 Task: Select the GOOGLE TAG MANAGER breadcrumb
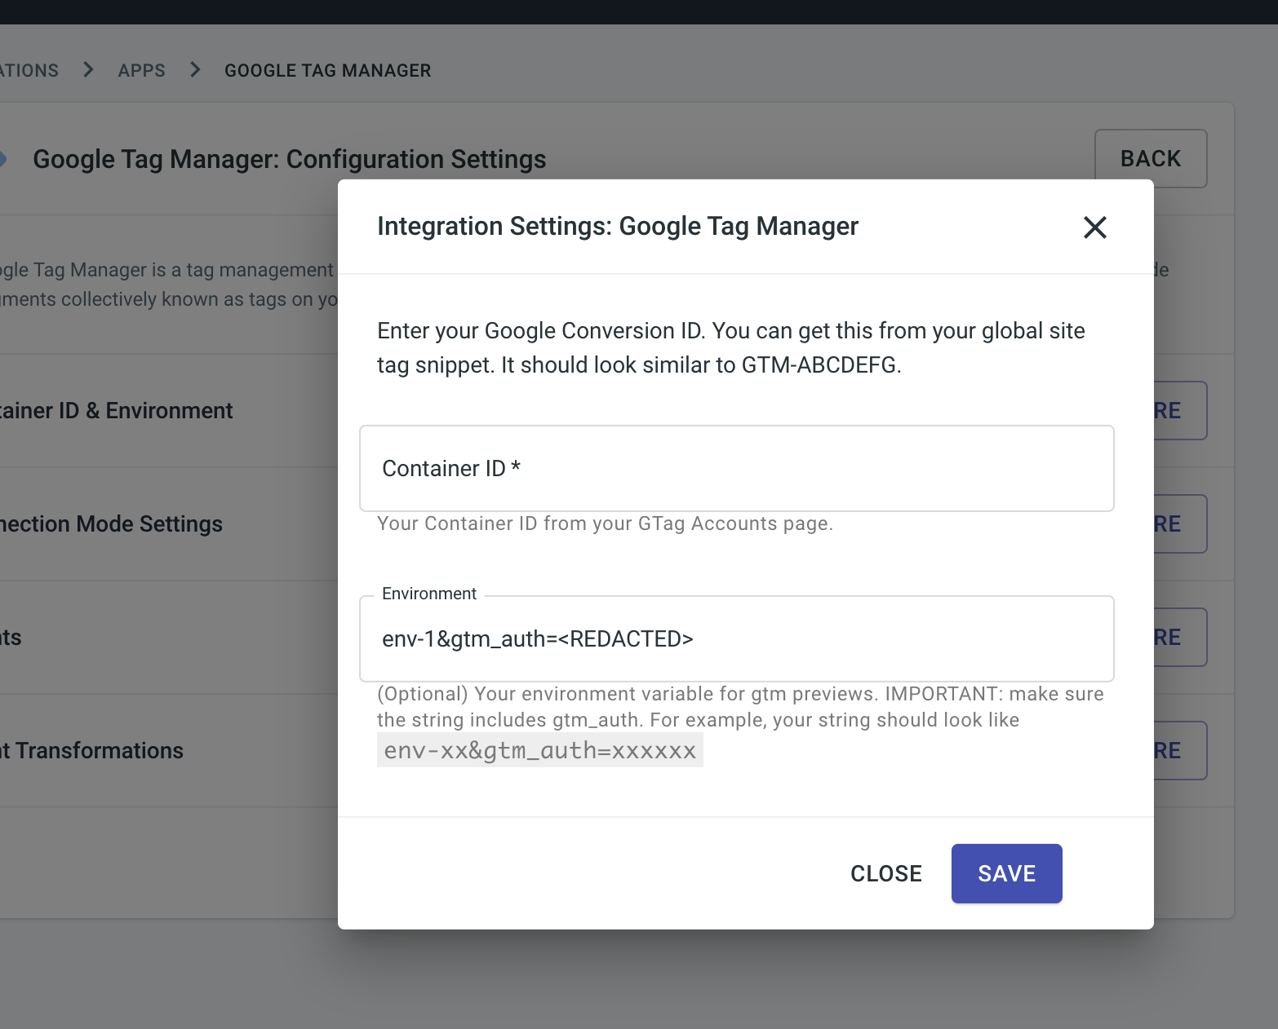(x=327, y=71)
